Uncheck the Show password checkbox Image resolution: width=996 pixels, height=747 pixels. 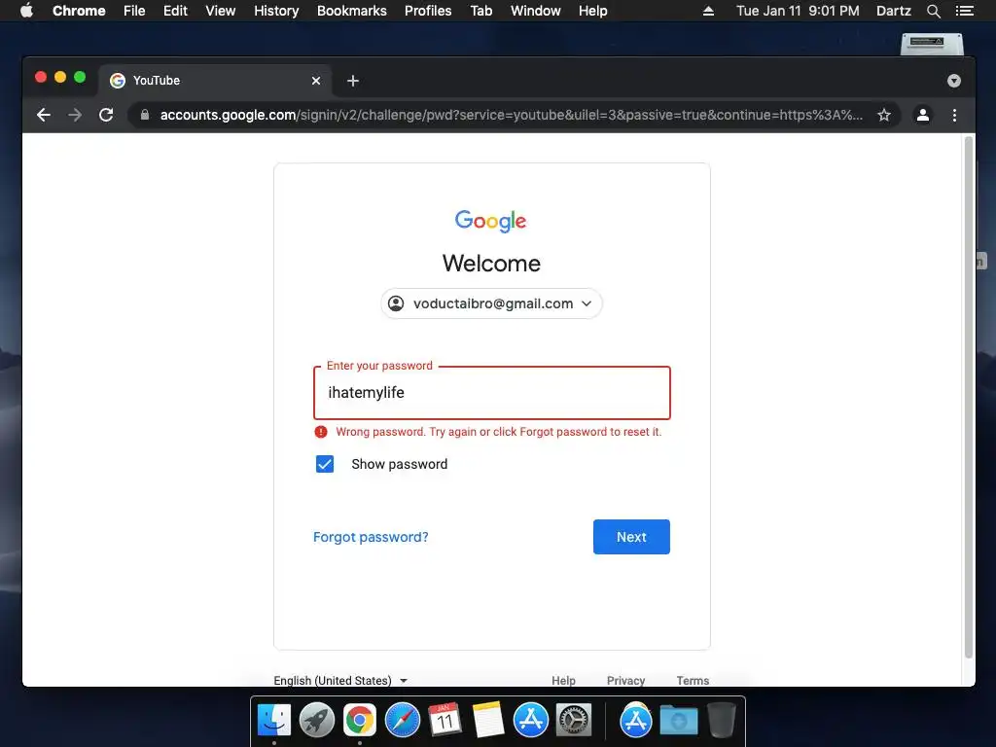[x=325, y=464]
